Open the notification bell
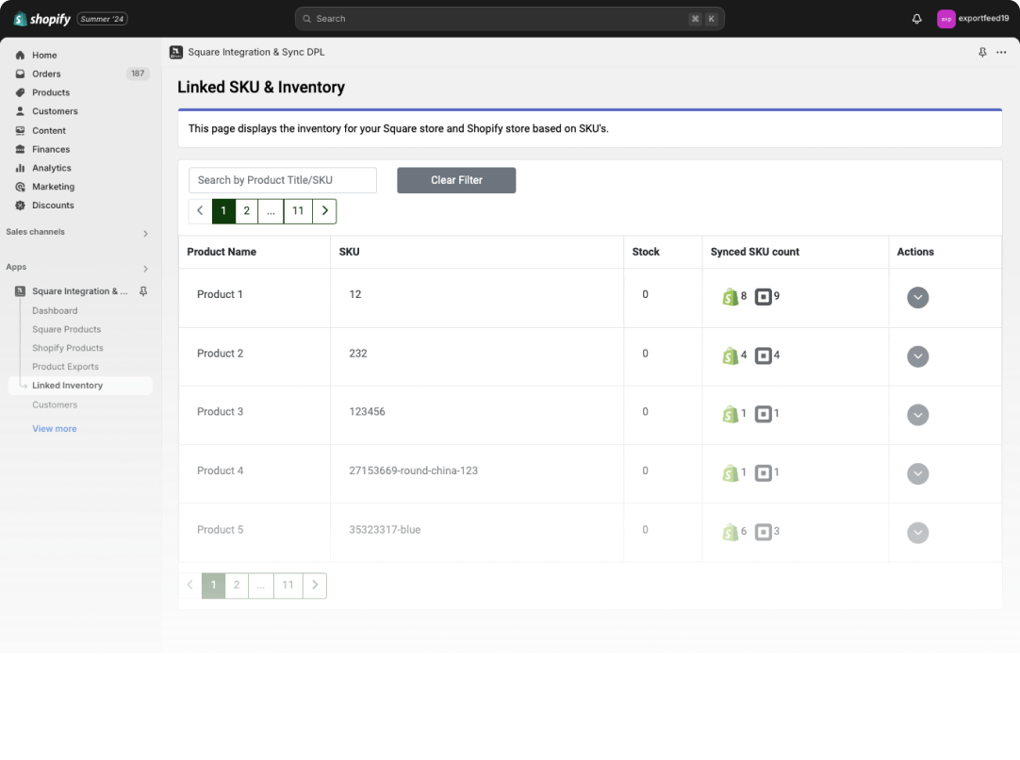Screen dimensions: 1020x760 915,18
